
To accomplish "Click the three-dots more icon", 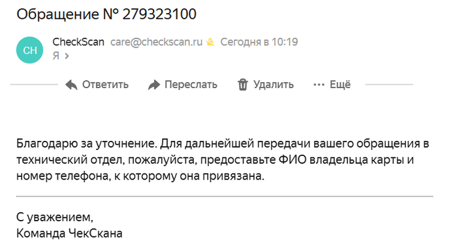I will pos(319,85).
